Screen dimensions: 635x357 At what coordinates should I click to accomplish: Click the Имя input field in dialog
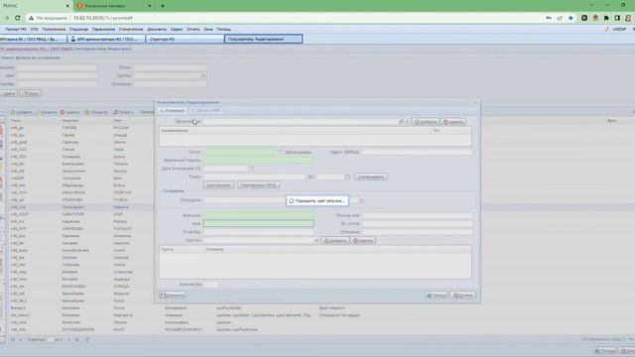tap(259, 223)
